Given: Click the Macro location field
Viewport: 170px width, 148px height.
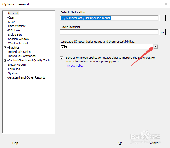Looking at the screenshot, I should pos(109,32).
